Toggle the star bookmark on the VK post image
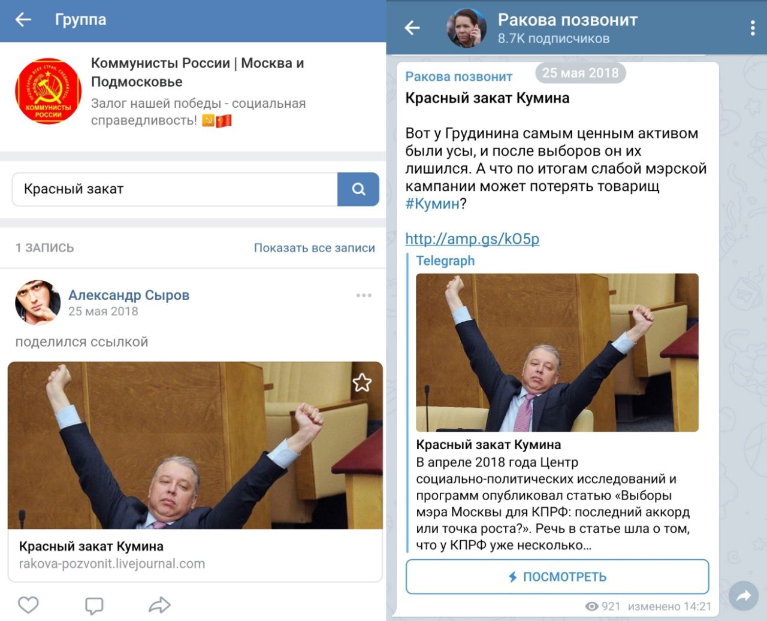Image resolution: width=767 pixels, height=621 pixels. point(362,382)
